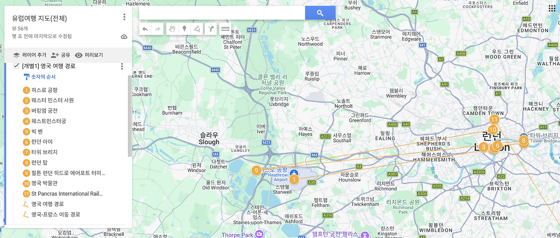Select 런던 아이 in the list
Image resolution: width=560 pixels, height=238 pixels.
pos(42,142)
